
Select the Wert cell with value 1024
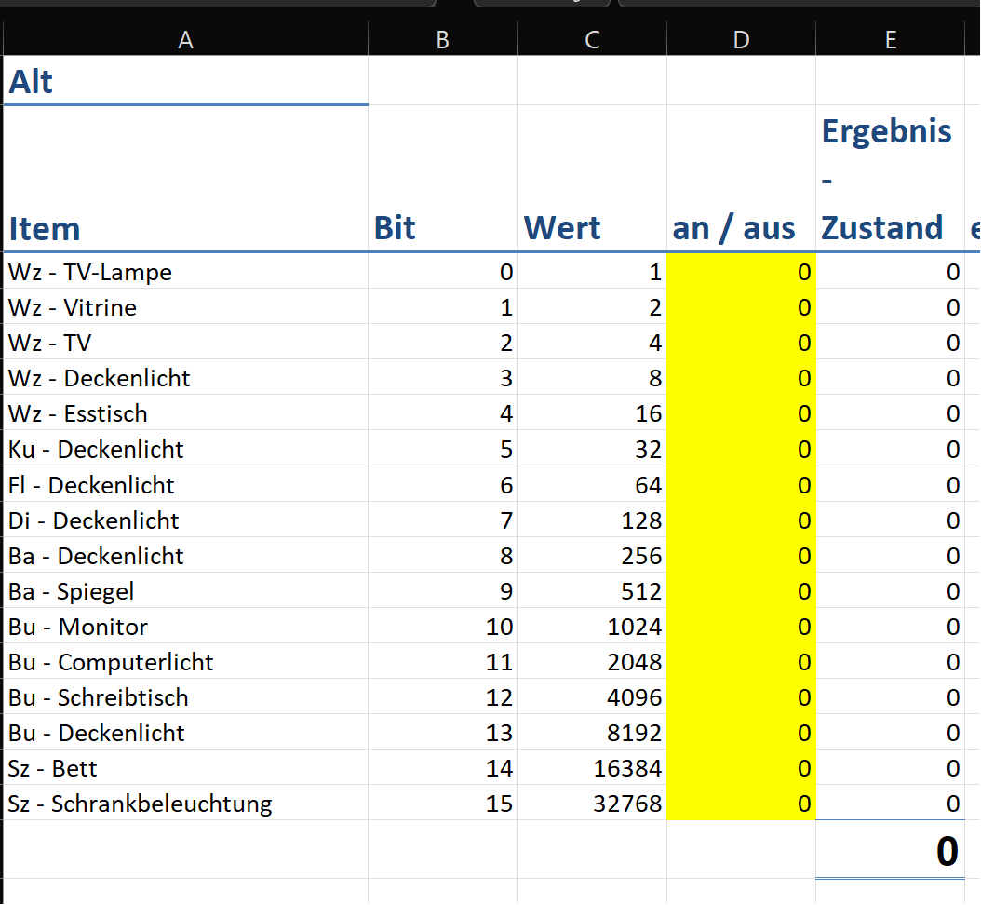(592, 627)
